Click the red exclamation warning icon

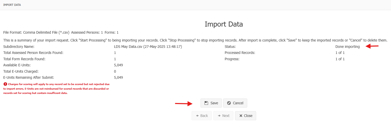[5, 84]
